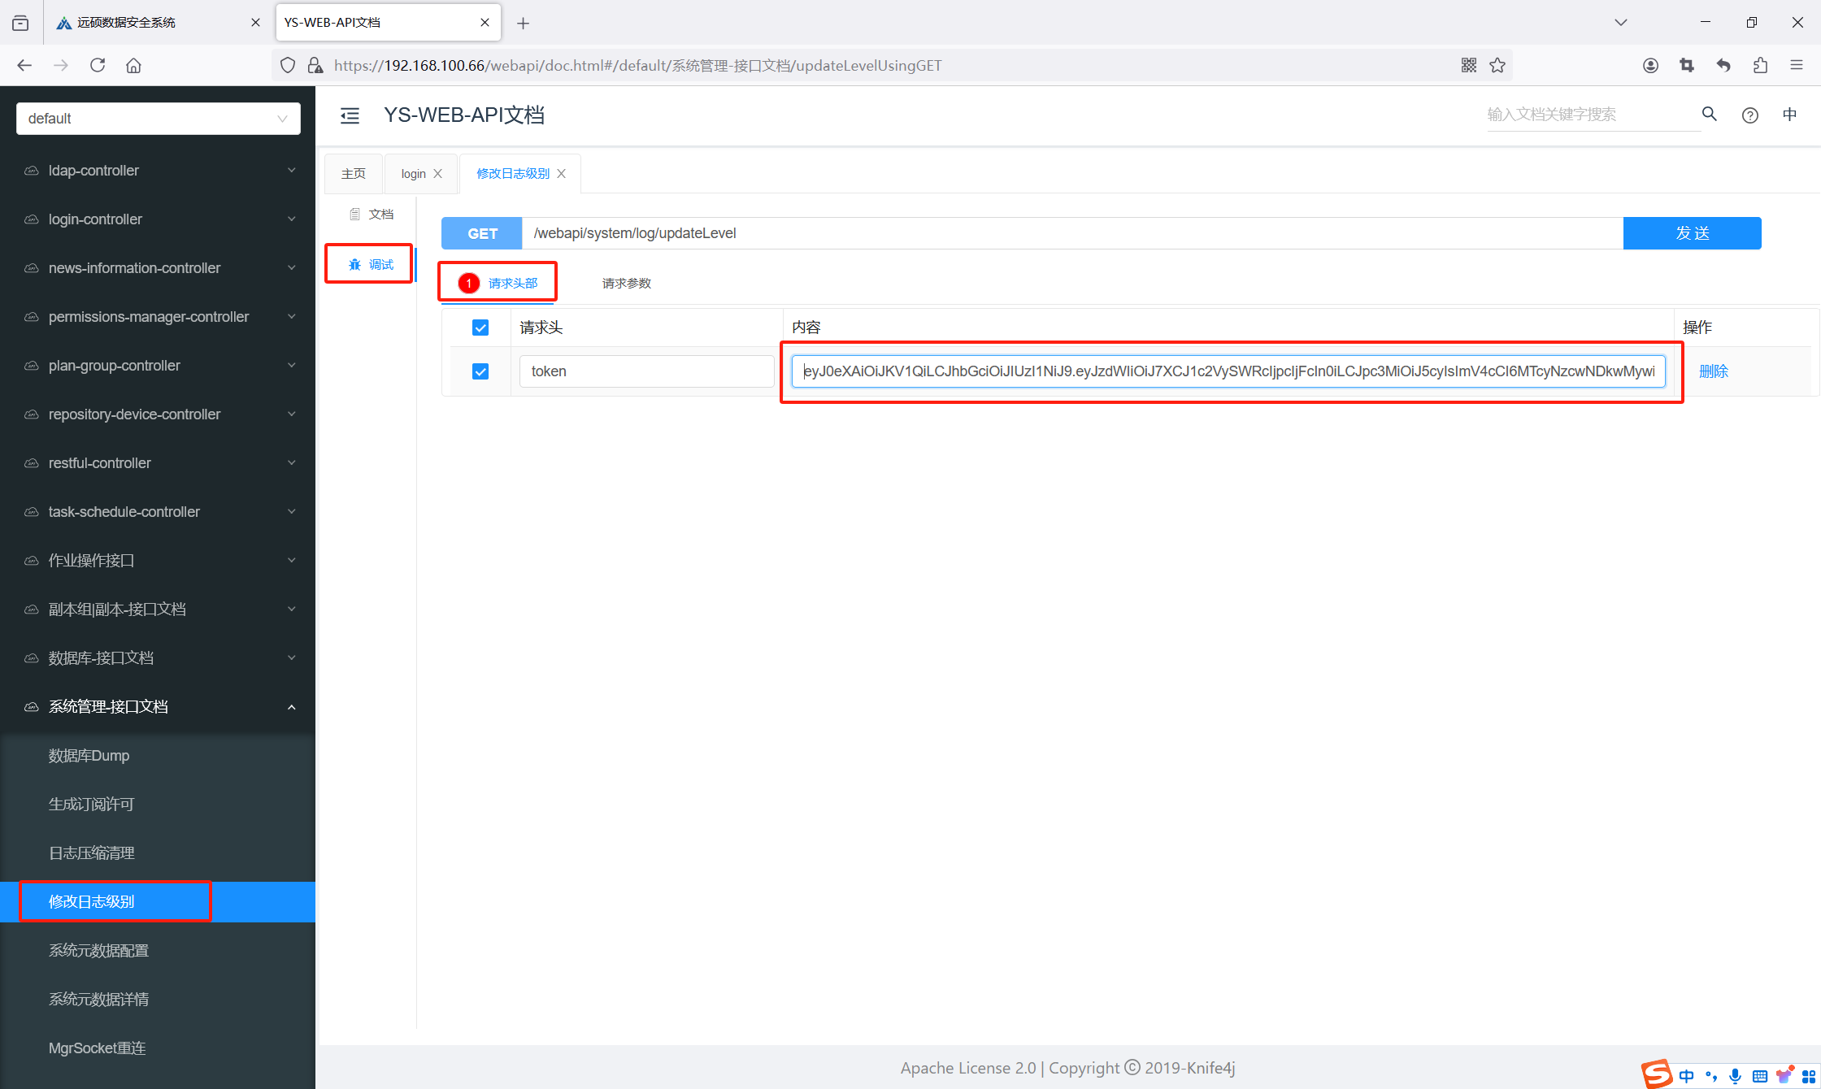Click the language switch 中 icon
1821x1089 pixels.
pos(1789,115)
